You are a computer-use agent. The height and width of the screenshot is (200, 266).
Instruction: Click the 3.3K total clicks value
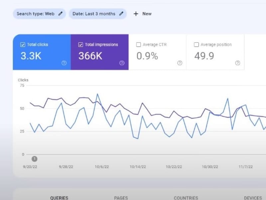coord(31,56)
